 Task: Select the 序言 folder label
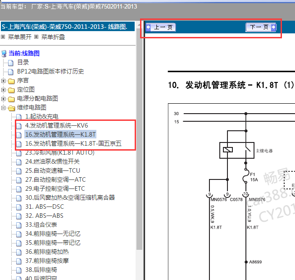23,80
